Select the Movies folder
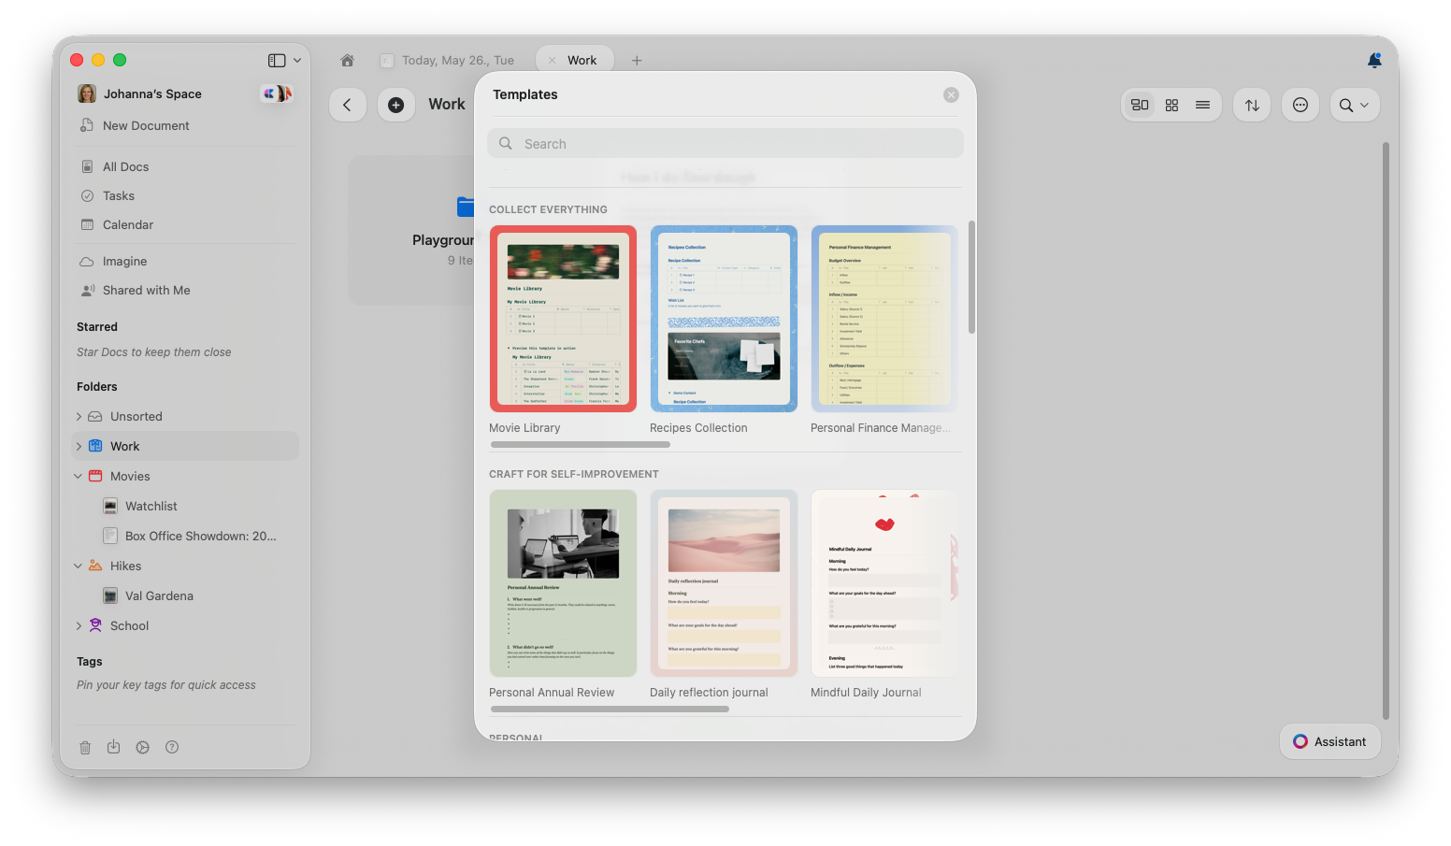 [x=130, y=476]
